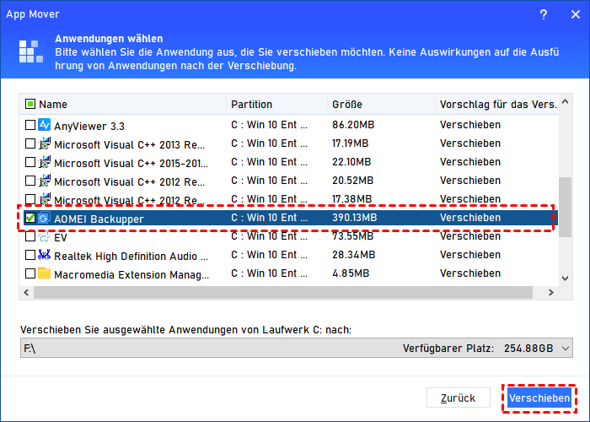Select the EV name text

point(61,238)
